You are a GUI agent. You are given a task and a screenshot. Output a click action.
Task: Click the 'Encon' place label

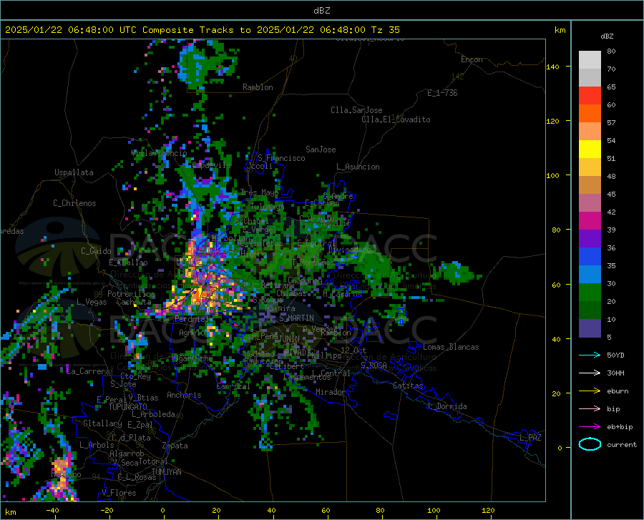tap(472, 59)
